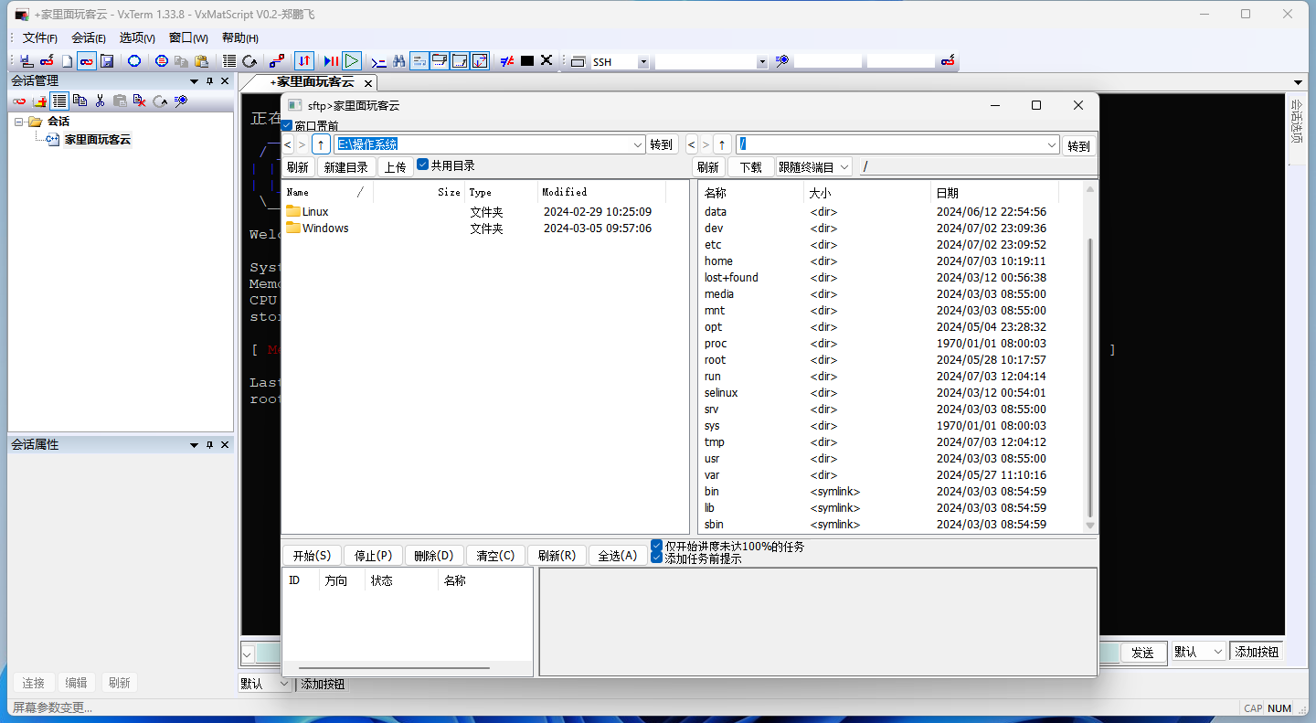The height and width of the screenshot is (723, 1316).
Task: Toggle the 共用目录 checkbox
Action: [422, 165]
